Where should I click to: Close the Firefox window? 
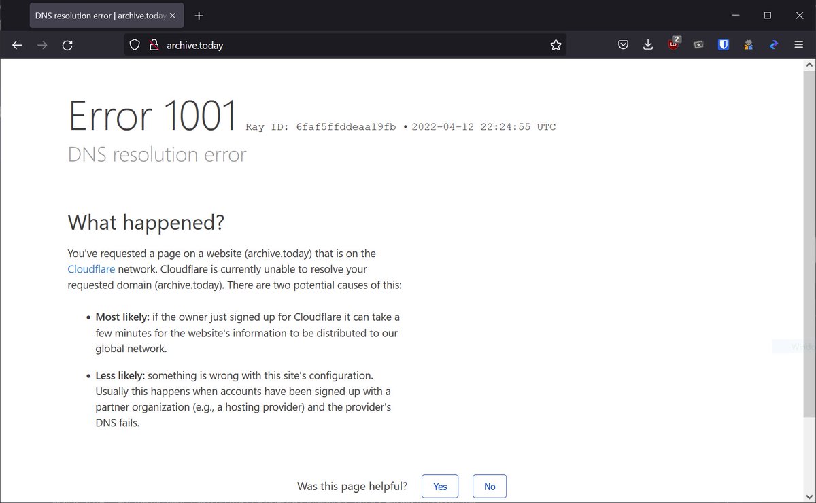(x=800, y=15)
